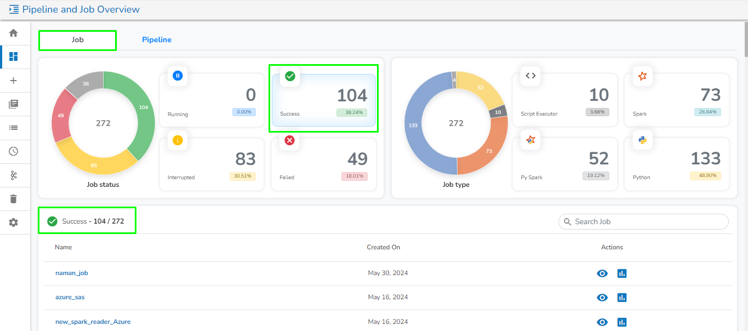Open the trash bin sidebar icon

(14, 198)
